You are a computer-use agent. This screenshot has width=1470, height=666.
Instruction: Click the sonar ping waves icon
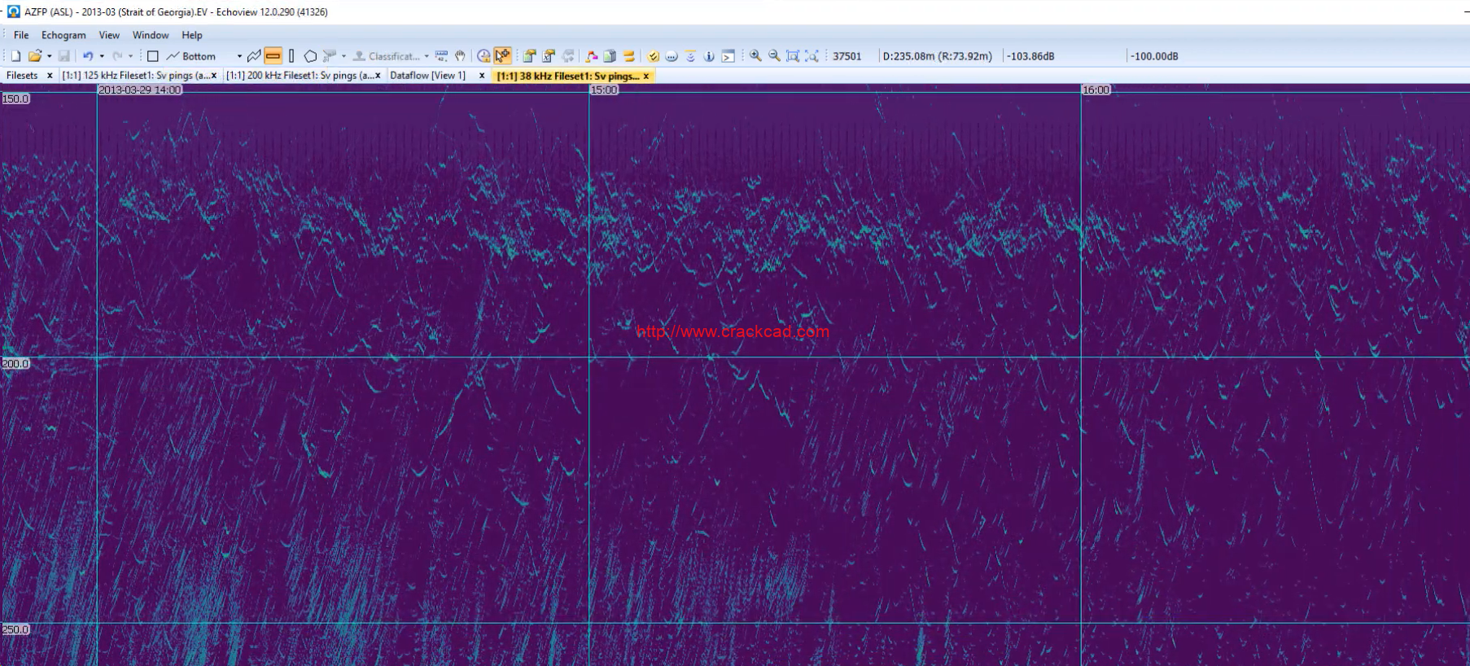coord(690,56)
